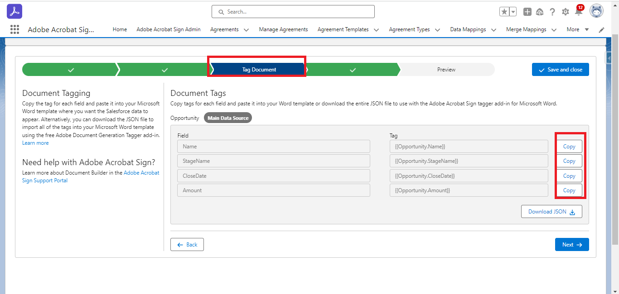Click the Adobe Acrobat app logo icon
Viewport: 619px width, 294px height.
click(x=15, y=11)
